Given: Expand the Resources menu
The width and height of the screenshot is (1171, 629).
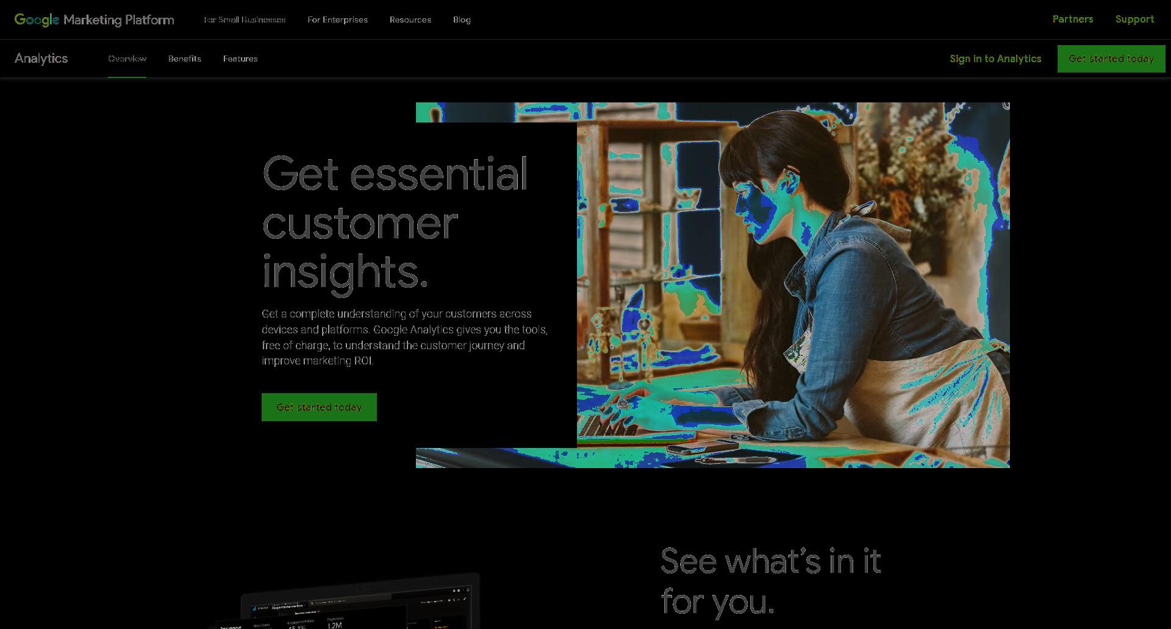Looking at the screenshot, I should pyautogui.click(x=410, y=20).
